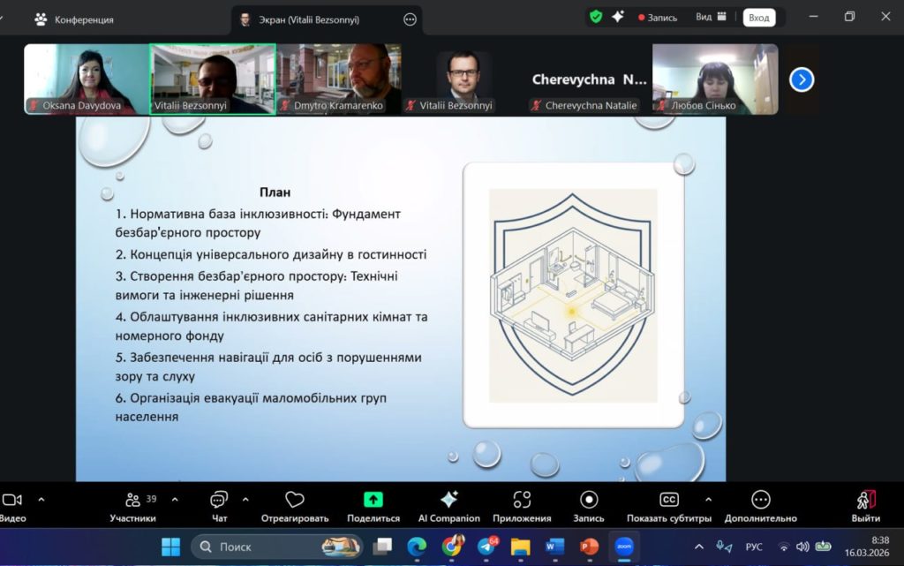This screenshot has height=566, width=904.
Task: Open the More options menu
Action: 760,506
